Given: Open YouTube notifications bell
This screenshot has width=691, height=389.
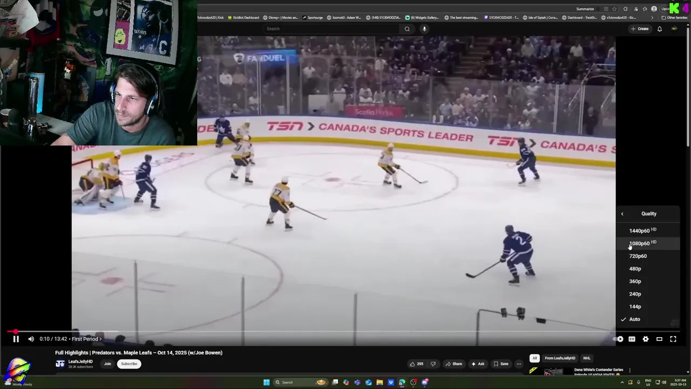Looking at the screenshot, I should click(x=659, y=29).
